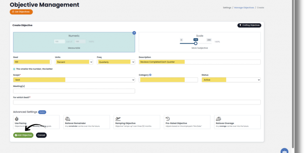307x153 pixels.
Task: Click the Rollover Remainder scales icon
Action: point(67,119)
